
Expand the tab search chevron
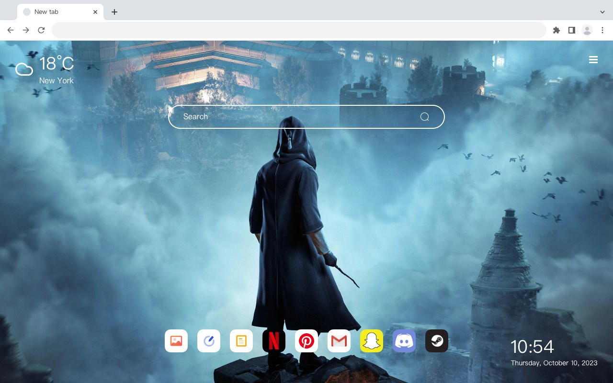pyautogui.click(x=602, y=12)
